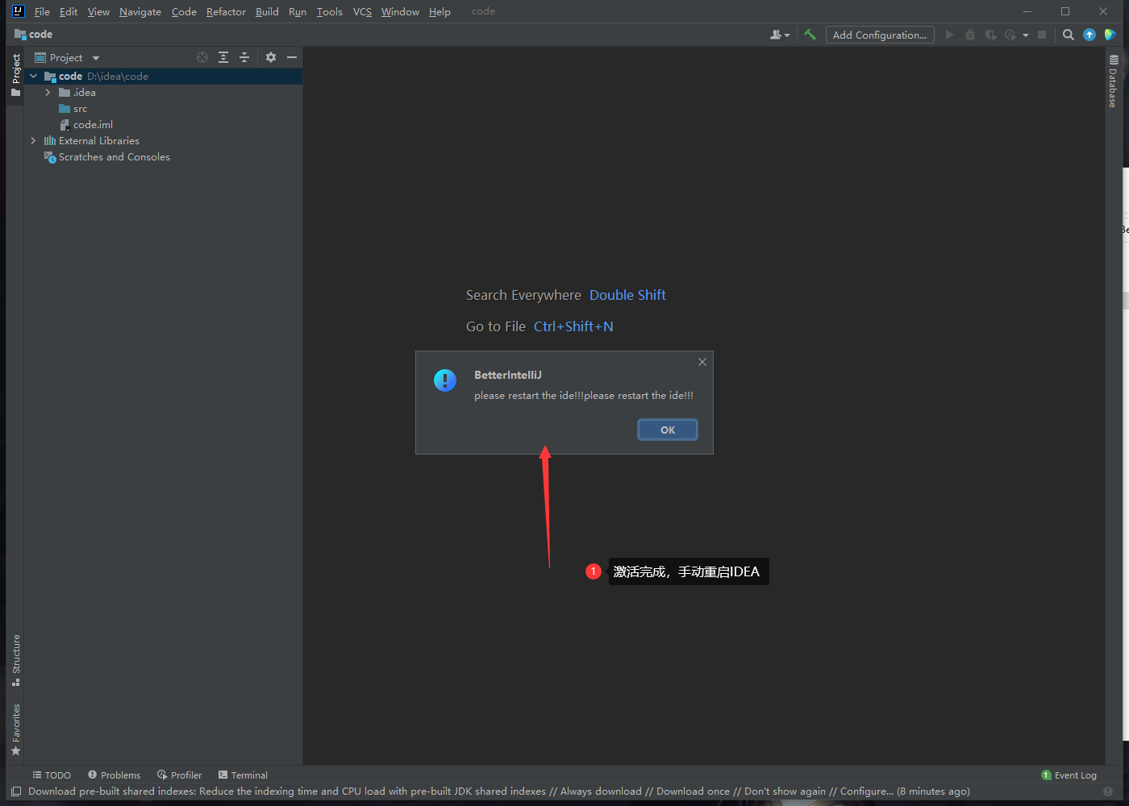
Task: Click Collapse All icon in Project panel
Action: [x=244, y=57]
